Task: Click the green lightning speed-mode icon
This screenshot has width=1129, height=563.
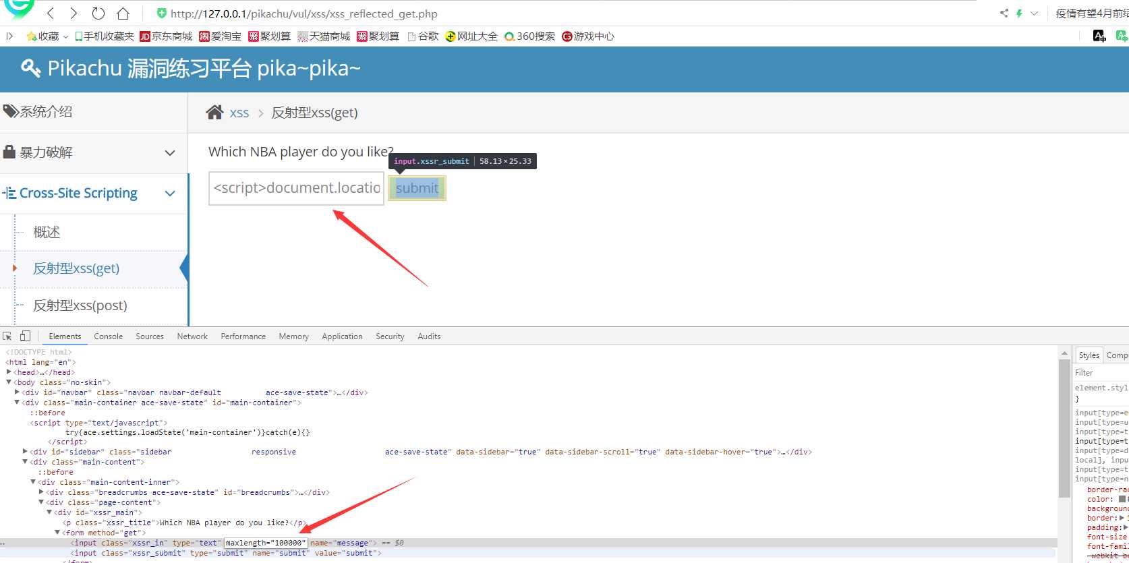Action: pos(1019,13)
